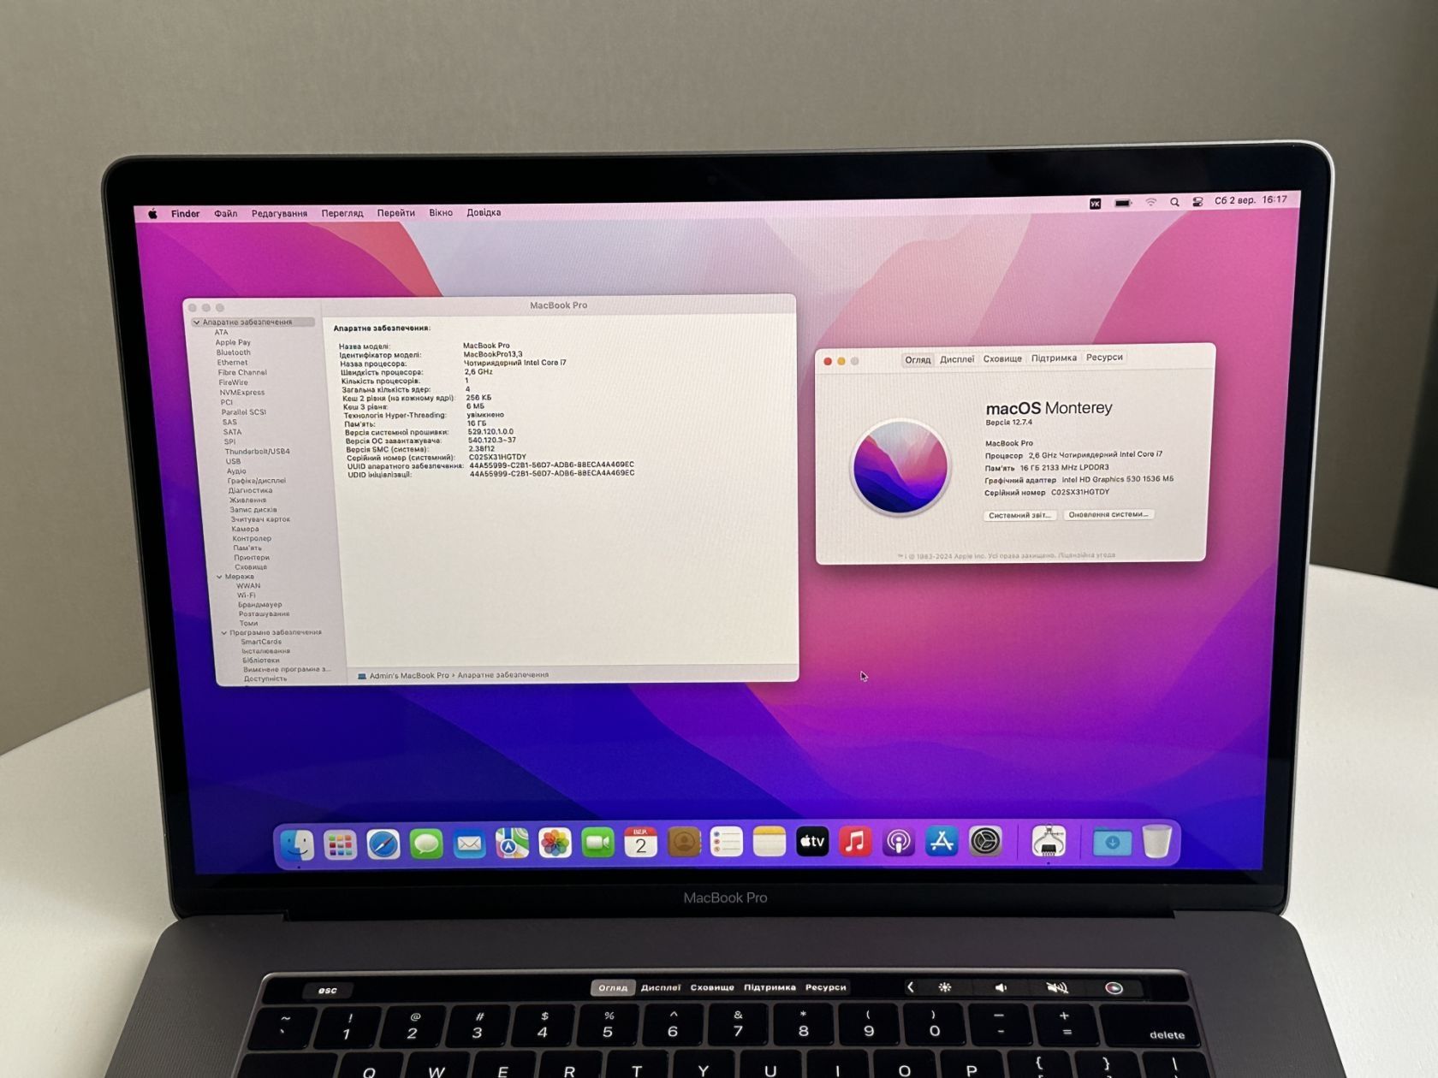Open the Редагування menu
Screen dimensions: 1438x1078
coord(279,214)
